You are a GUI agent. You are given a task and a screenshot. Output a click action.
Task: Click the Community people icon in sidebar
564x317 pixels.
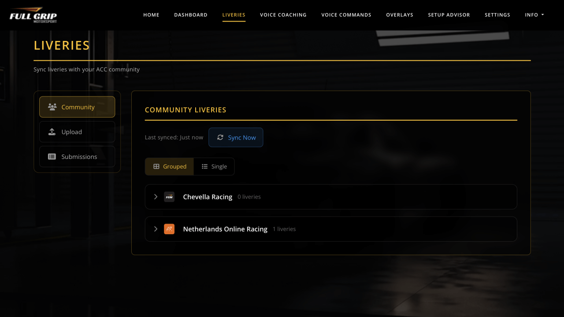coord(52,107)
